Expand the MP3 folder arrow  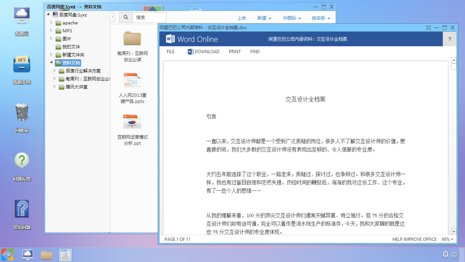pos(51,31)
